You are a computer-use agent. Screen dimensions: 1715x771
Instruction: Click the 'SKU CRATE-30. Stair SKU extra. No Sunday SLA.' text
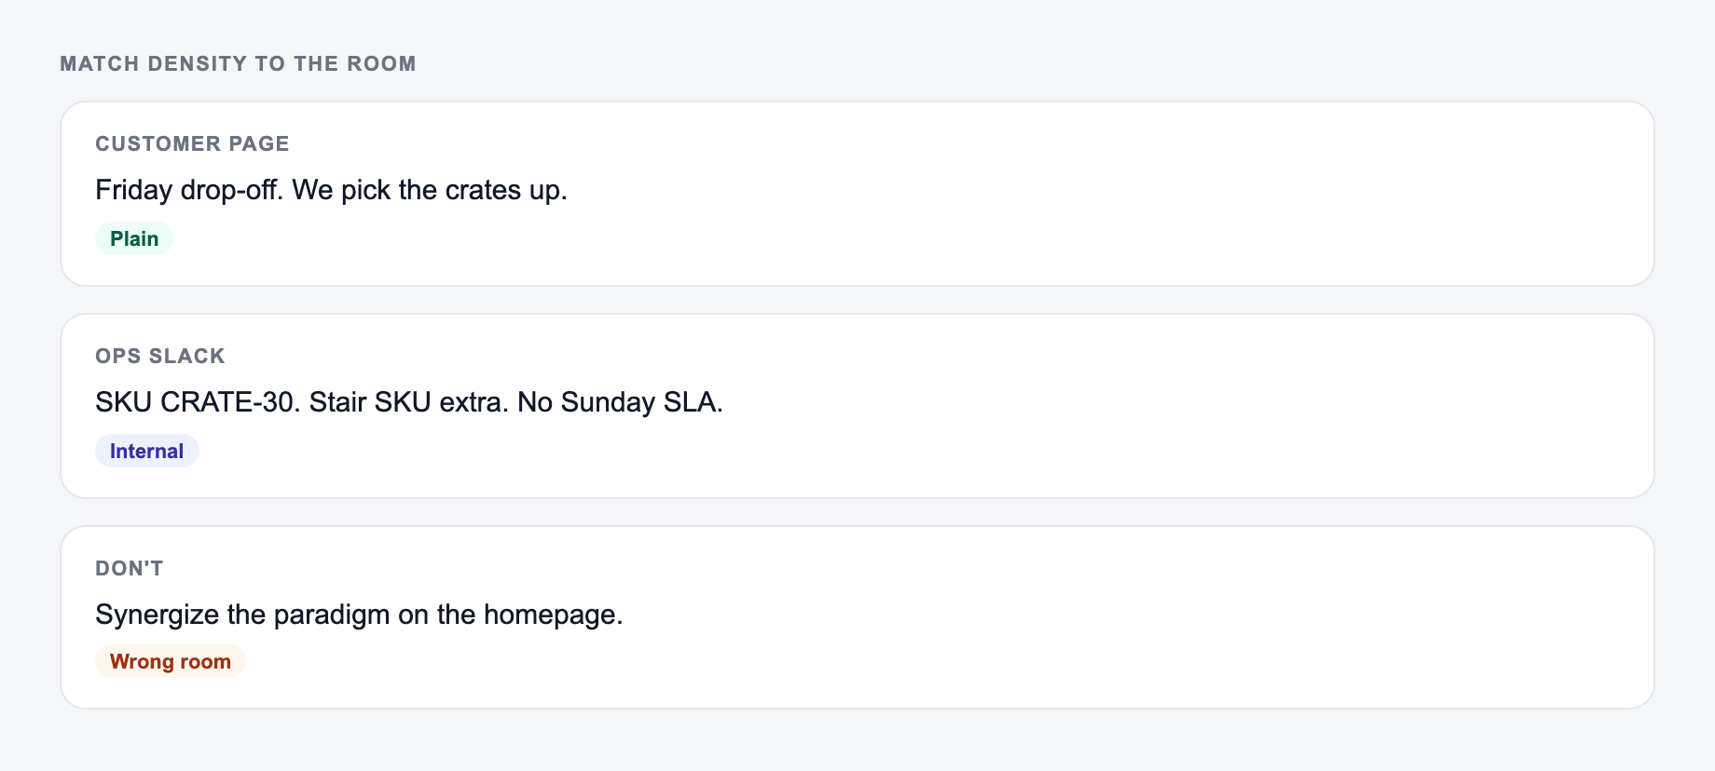coord(409,402)
